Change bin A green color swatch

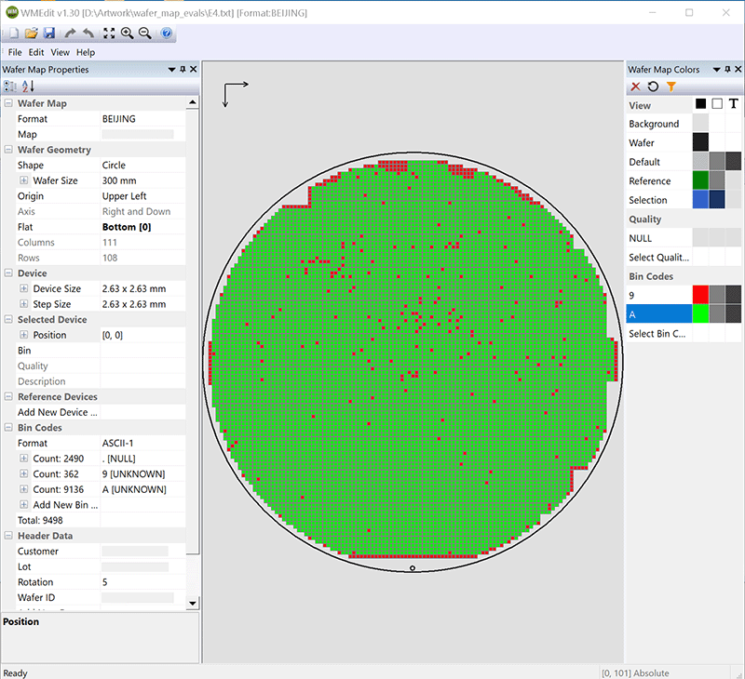(x=700, y=314)
